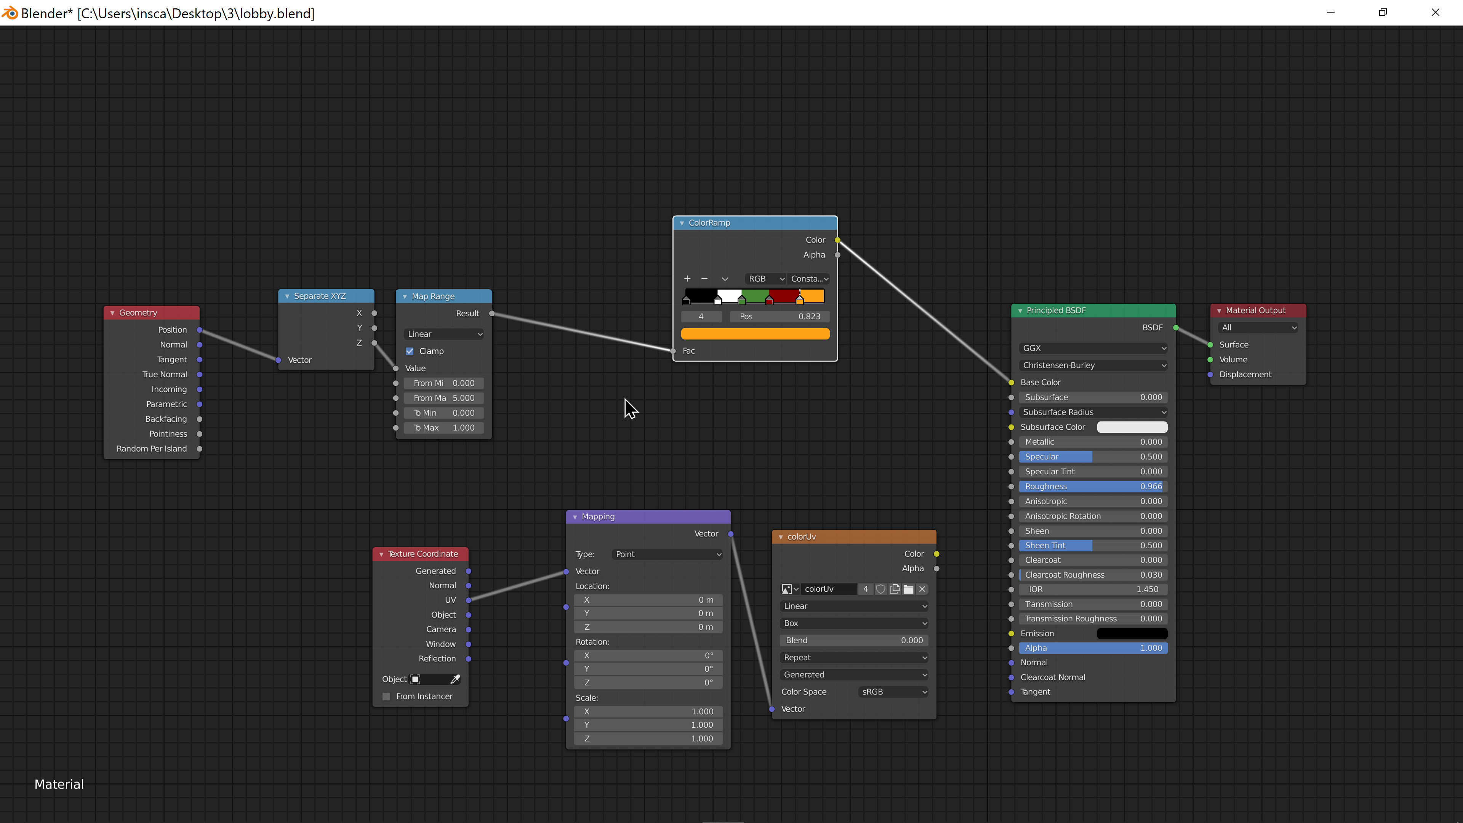Click the image user count 4 button
1463x823 pixels.
(866, 589)
